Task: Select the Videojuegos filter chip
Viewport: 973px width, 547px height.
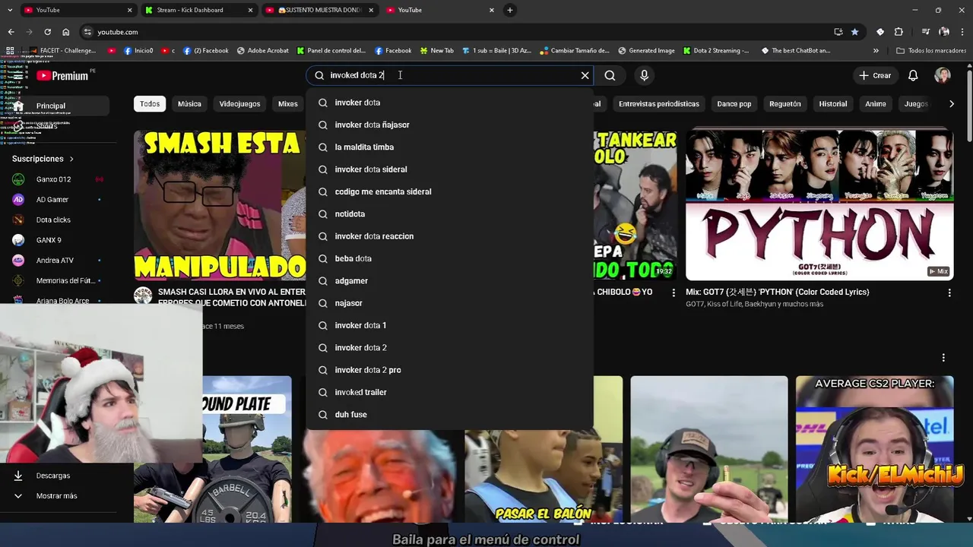Action: pos(239,104)
